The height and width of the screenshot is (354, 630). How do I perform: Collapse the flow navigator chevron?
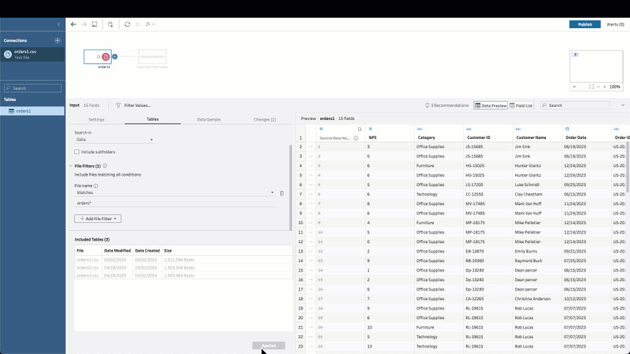click(x=574, y=87)
